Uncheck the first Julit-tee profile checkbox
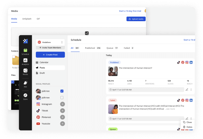Image resolution: width=203 pixels, height=139 pixels. (x=62, y=91)
